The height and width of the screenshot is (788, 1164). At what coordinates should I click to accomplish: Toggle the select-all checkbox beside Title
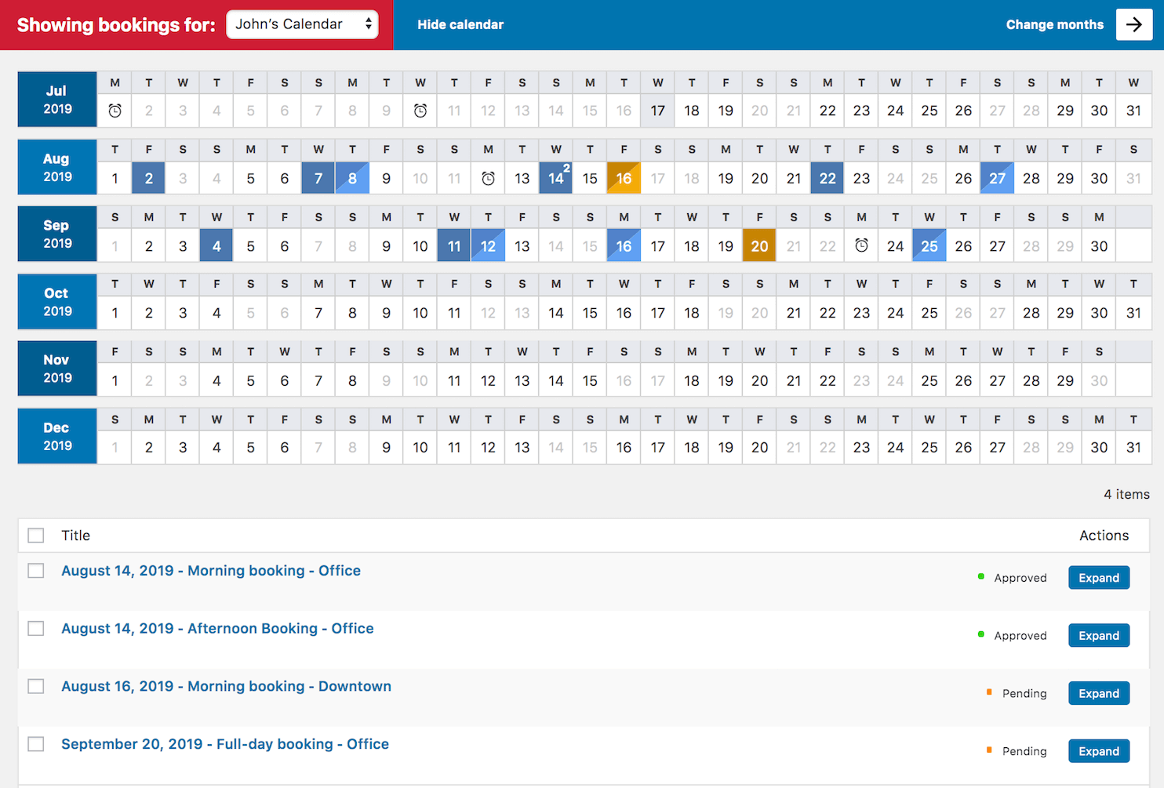[x=36, y=536]
